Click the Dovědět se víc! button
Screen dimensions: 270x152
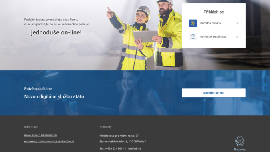pos(214,93)
